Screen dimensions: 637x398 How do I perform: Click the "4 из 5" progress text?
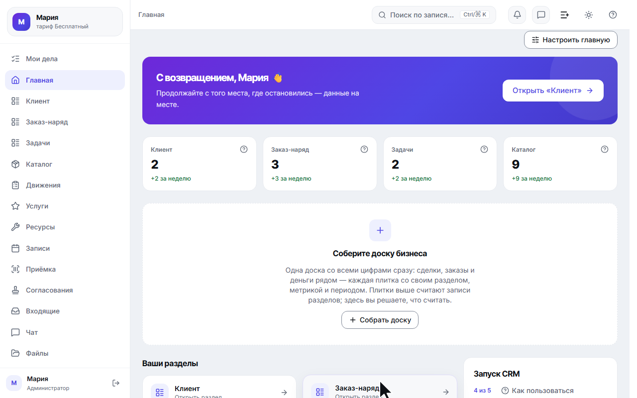point(482,391)
